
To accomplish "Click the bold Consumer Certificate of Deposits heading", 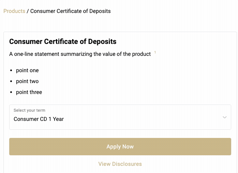I will click(63, 42).
